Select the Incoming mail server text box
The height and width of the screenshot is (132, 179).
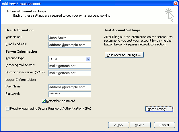click(69, 66)
